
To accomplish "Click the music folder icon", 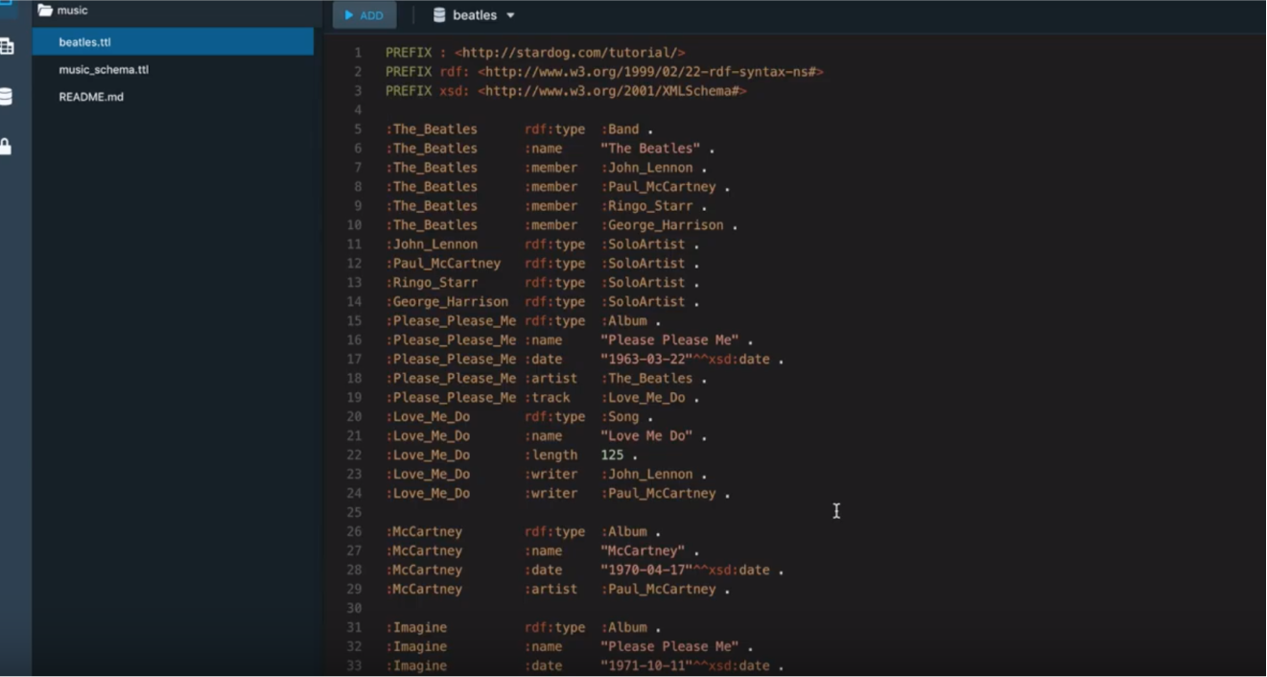I will [x=45, y=11].
